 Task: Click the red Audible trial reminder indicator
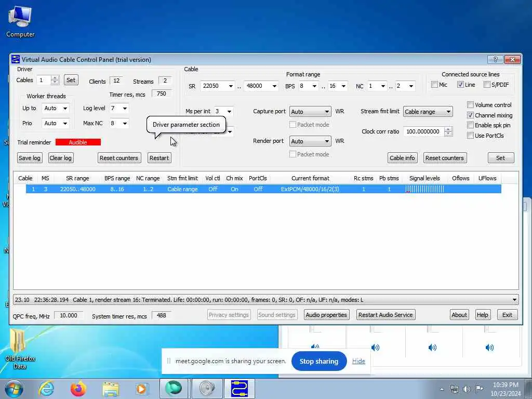click(x=78, y=142)
